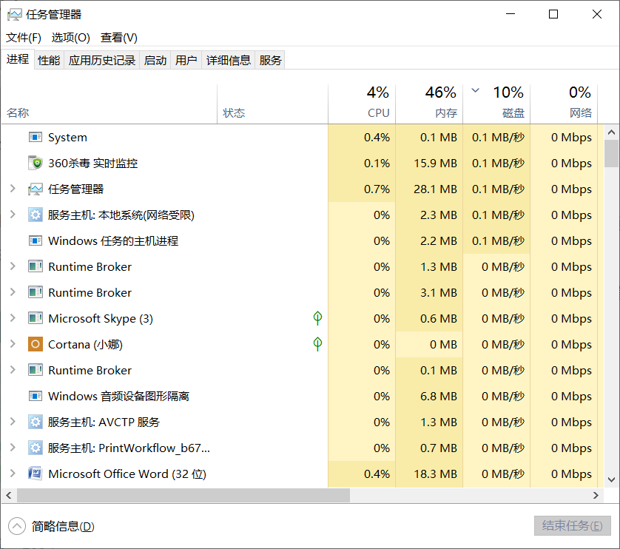This screenshot has width=620, height=549.
Task: Switch to the 服务 tab
Action: [270, 60]
